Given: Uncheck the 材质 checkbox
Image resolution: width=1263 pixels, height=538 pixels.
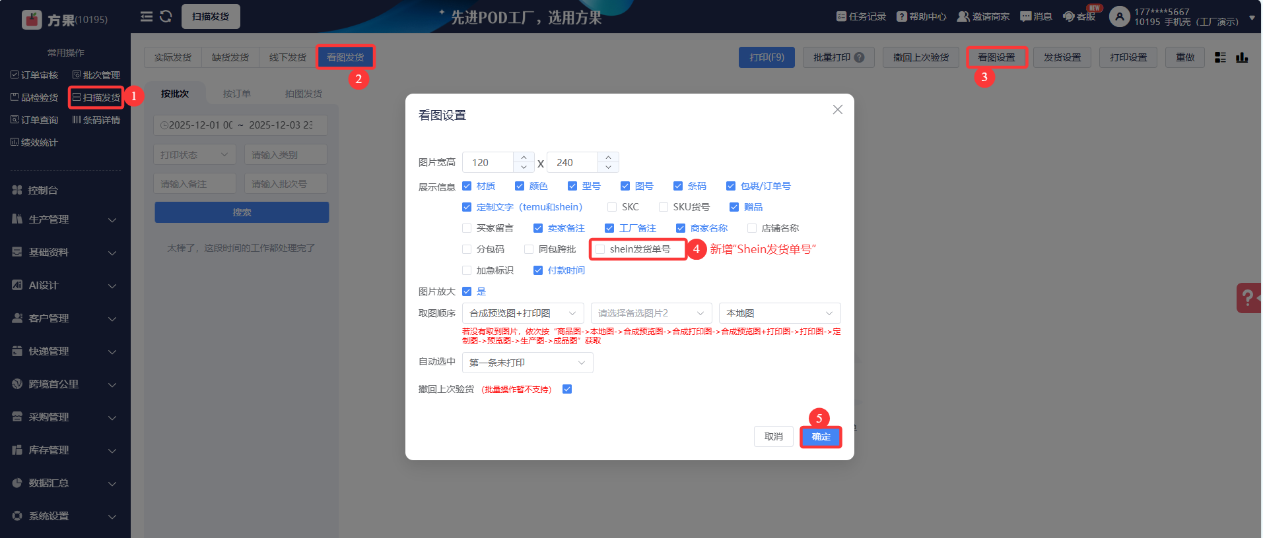Looking at the screenshot, I should point(467,186).
